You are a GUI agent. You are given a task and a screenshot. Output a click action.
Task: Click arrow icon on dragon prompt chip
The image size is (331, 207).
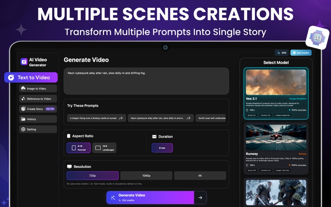coord(121,118)
